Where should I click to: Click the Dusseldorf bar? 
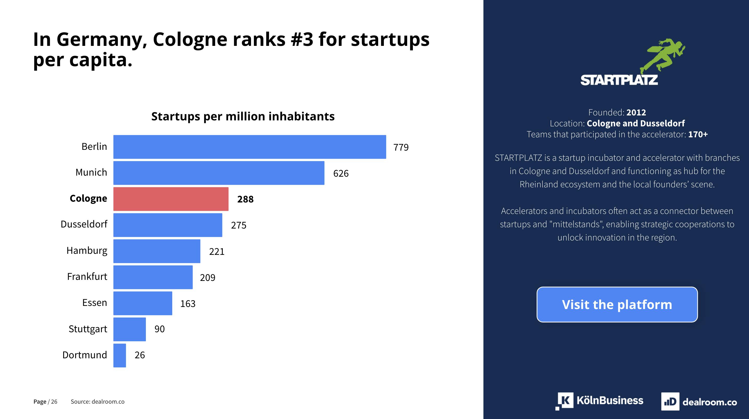(168, 225)
